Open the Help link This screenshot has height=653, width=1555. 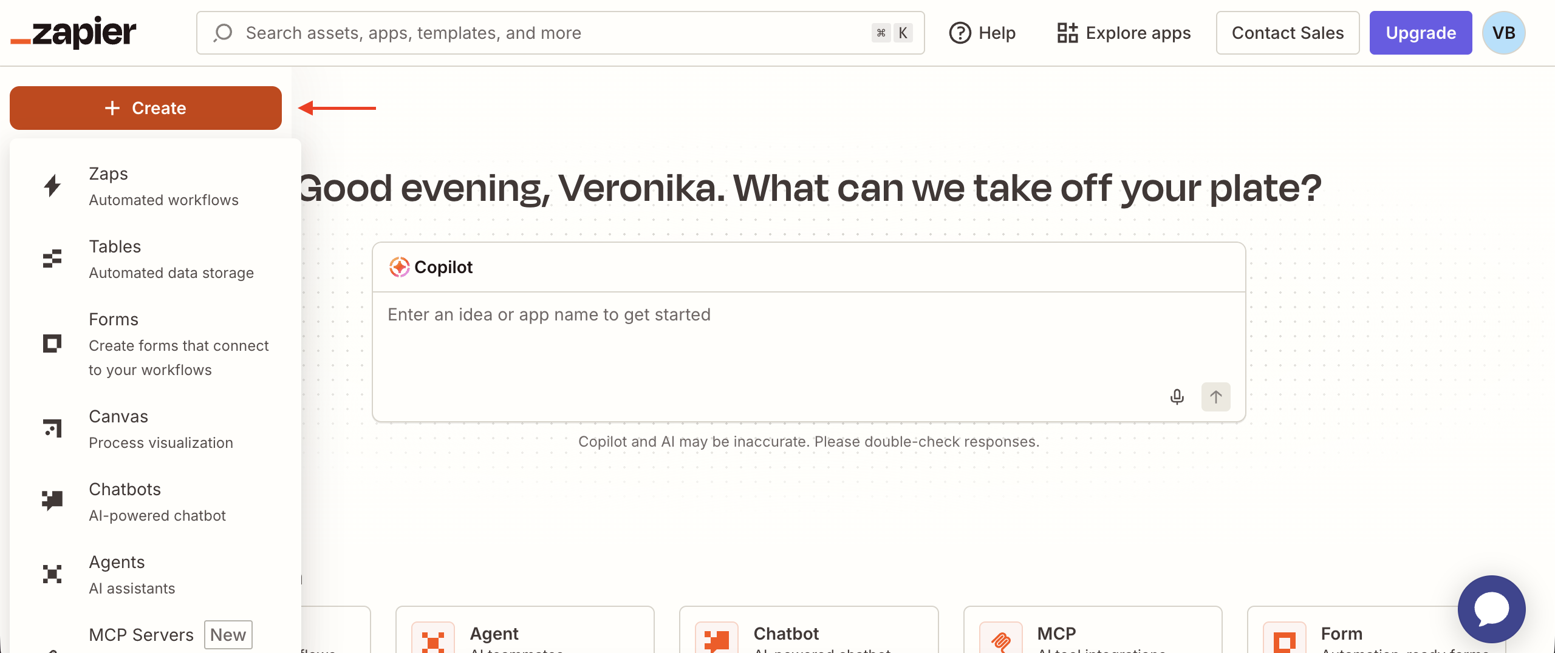tap(982, 33)
